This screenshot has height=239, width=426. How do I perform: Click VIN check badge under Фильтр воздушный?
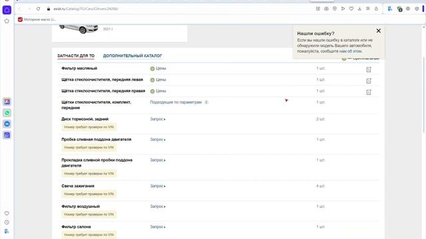tap(89, 214)
